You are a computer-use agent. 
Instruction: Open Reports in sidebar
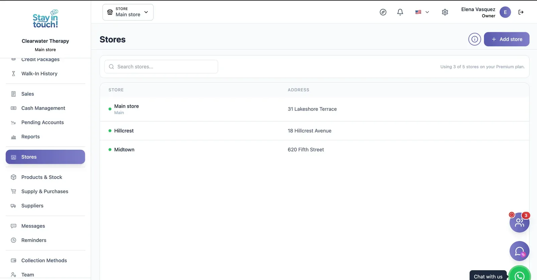(45, 137)
